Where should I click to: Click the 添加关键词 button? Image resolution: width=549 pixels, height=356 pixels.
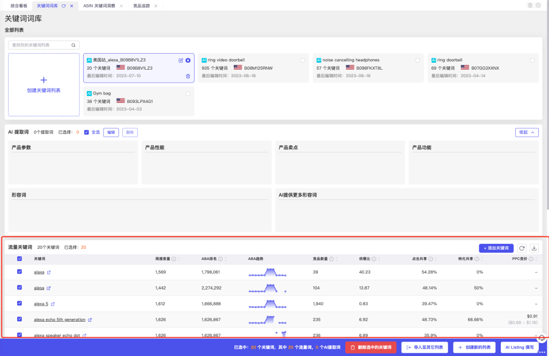496,248
